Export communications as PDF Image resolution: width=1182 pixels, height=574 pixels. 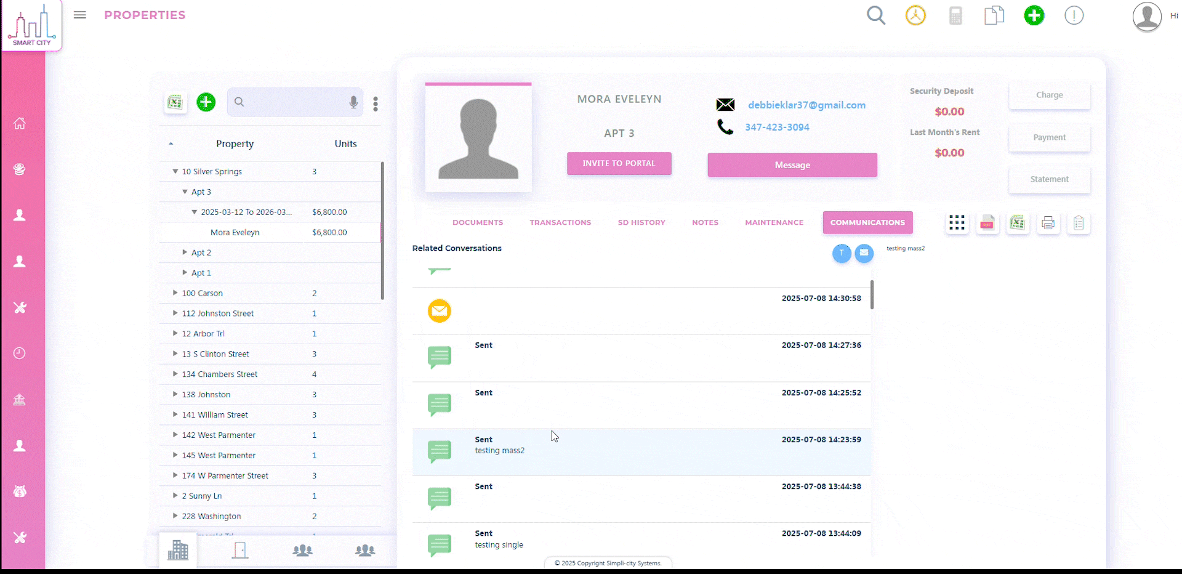(987, 223)
